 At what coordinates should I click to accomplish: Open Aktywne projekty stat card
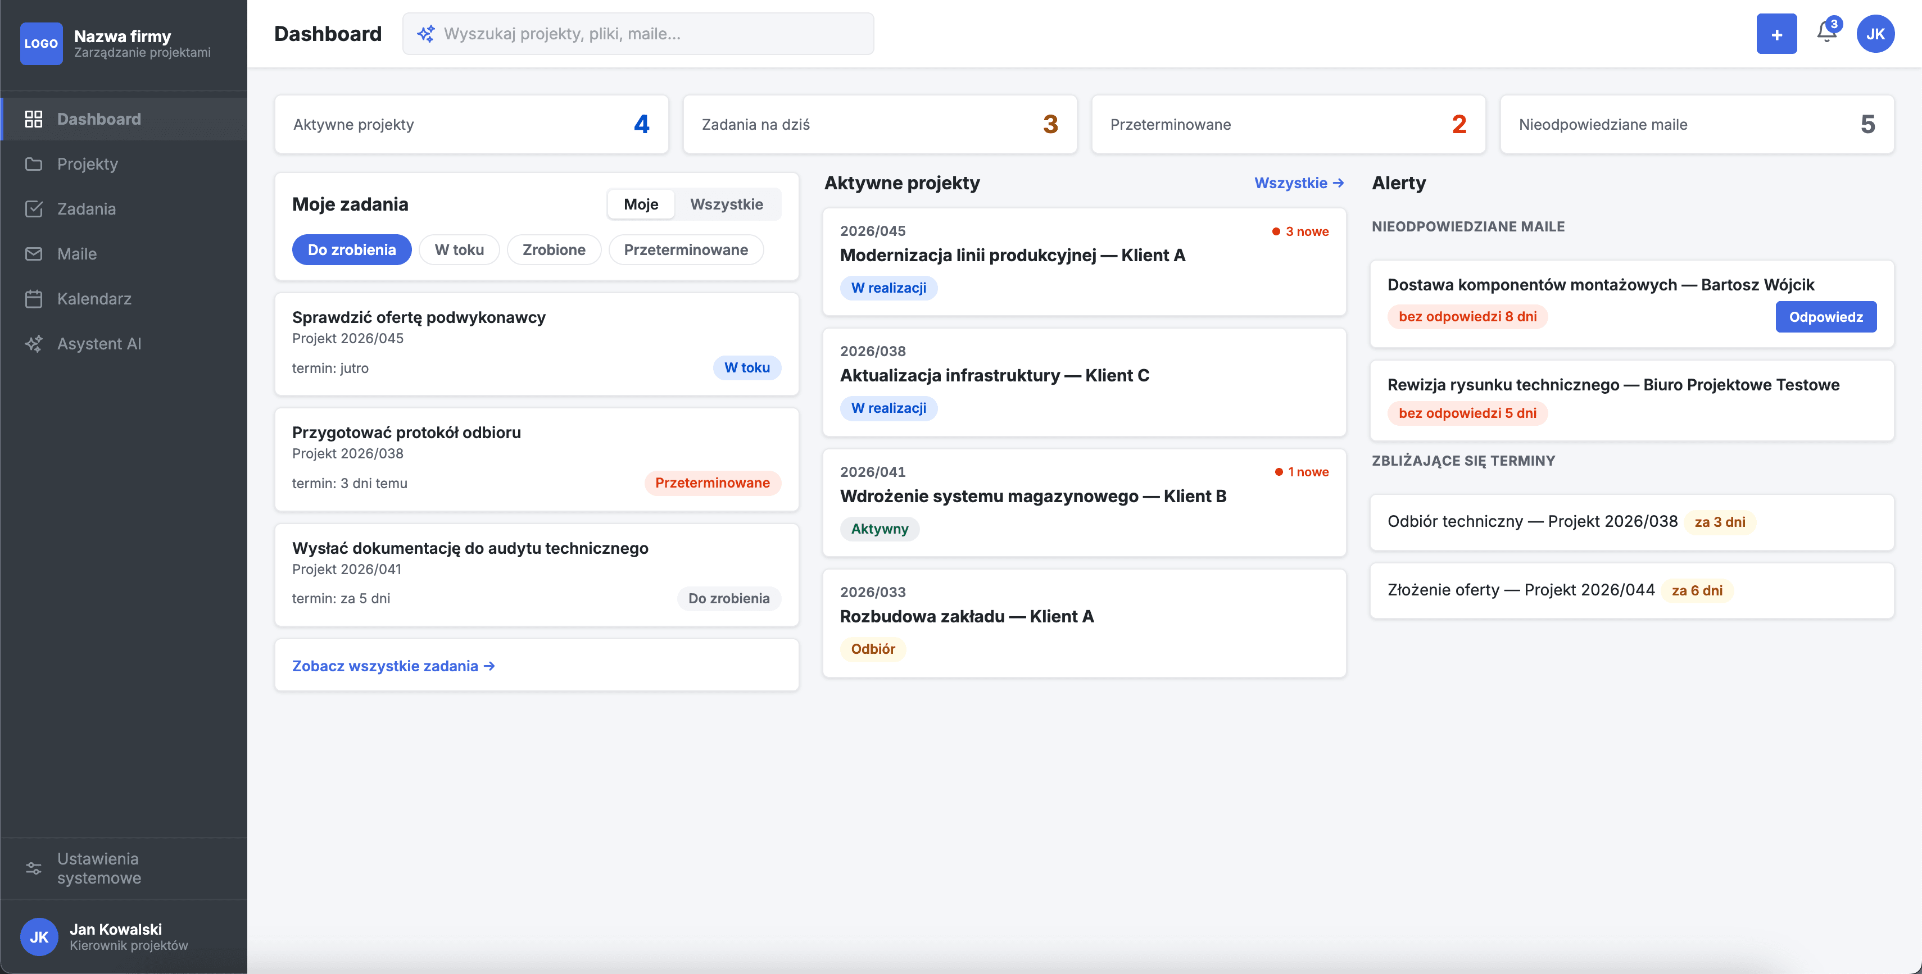click(472, 125)
